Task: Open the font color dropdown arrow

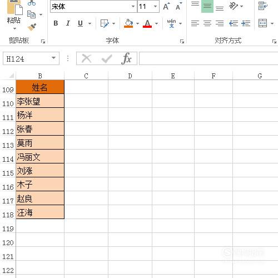Action: click(x=156, y=23)
